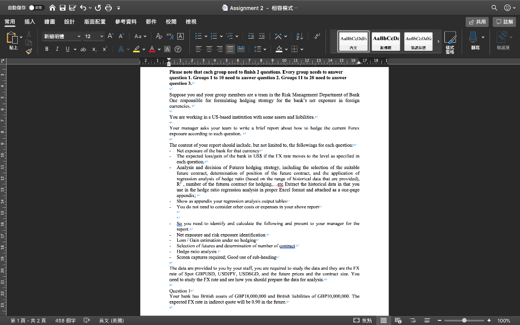Open the Customize Quick Access Toolbar arrow
The height and width of the screenshot is (325, 520).
click(119, 8)
